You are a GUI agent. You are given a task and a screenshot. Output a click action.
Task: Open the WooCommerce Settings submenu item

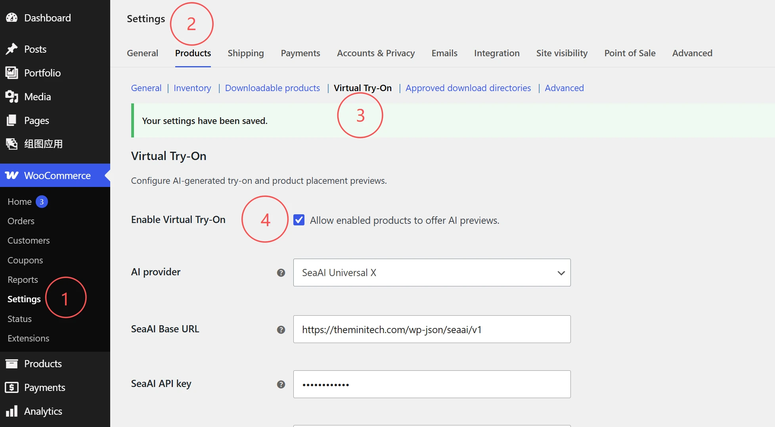(x=24, y=299)
